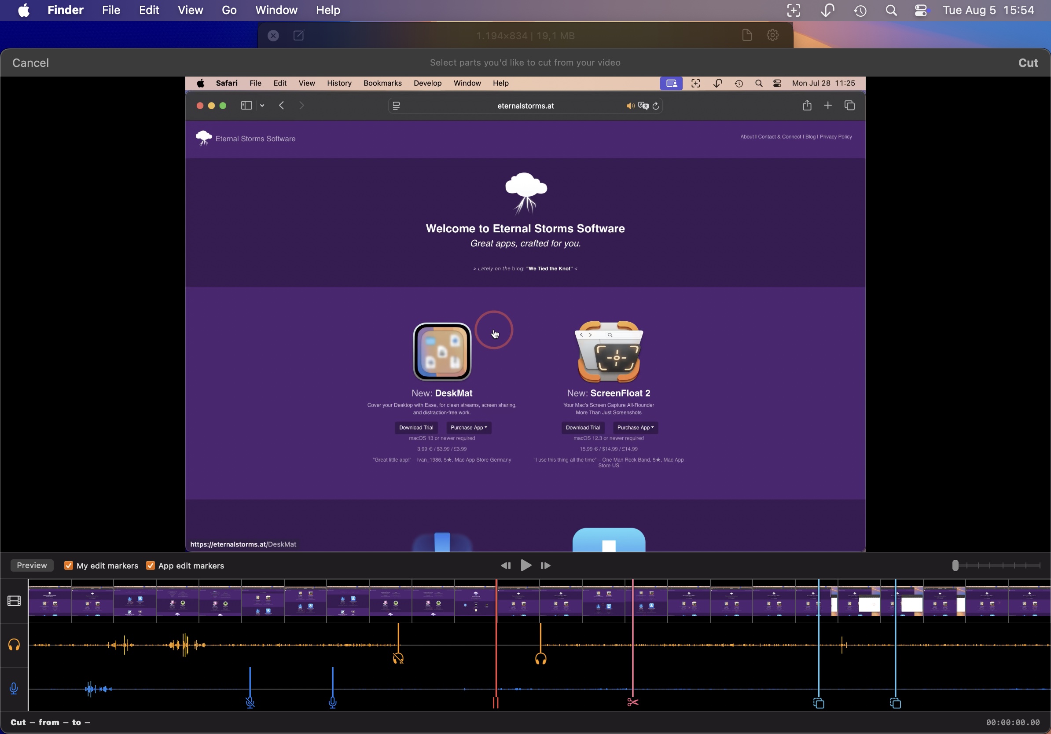Click the second blue window marker icon
The height and width of the screenshot is (734, 1051).
click(x=896, y=703)
